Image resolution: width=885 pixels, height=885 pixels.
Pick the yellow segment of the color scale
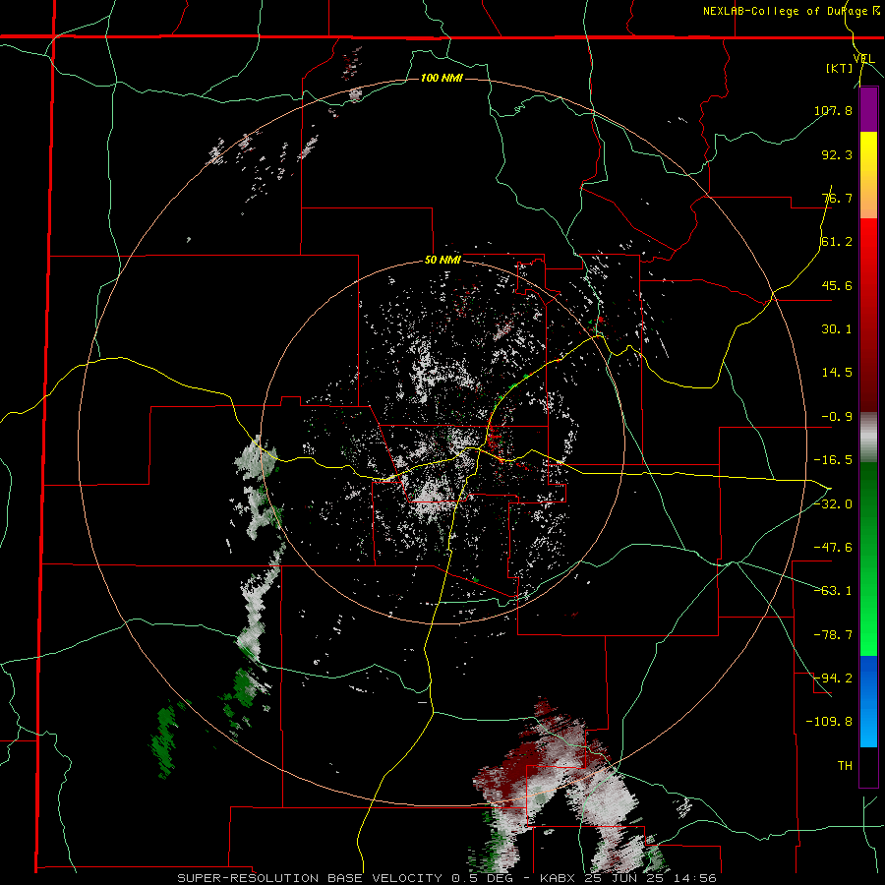coord(868,154)
